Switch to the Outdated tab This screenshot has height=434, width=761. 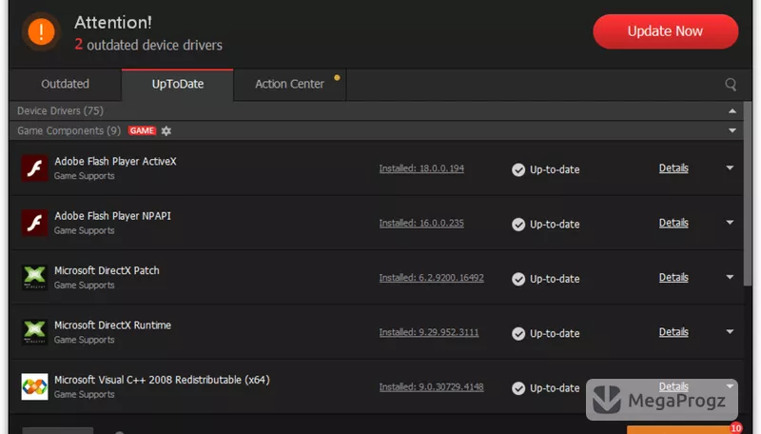[65, 85]
